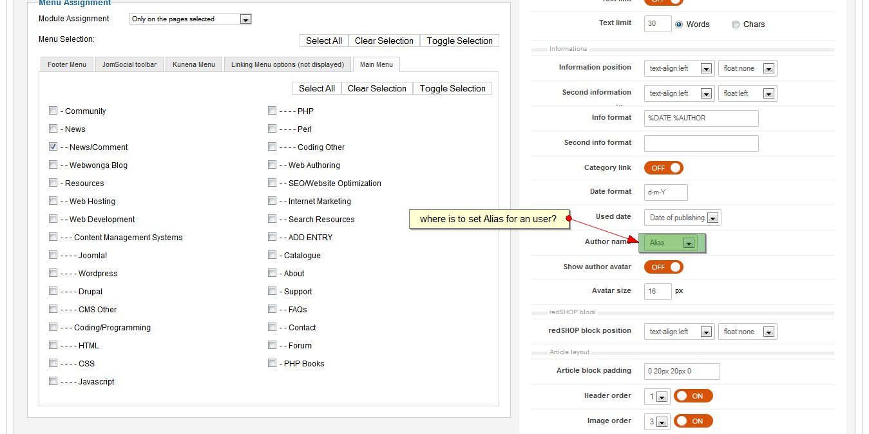Select the JomSocial toolbar tab
The image size is (869, 434).
pyautogui.click(x=129, y=64)
